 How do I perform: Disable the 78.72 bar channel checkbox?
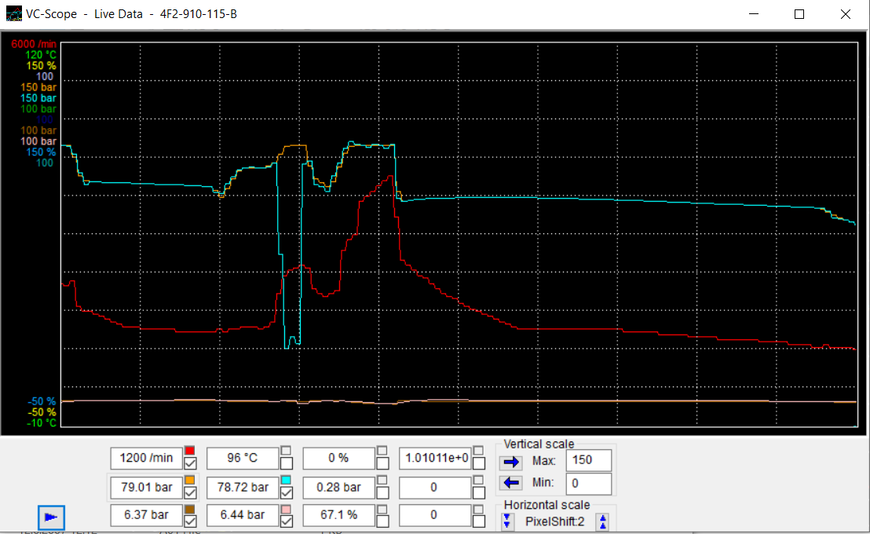286,492
